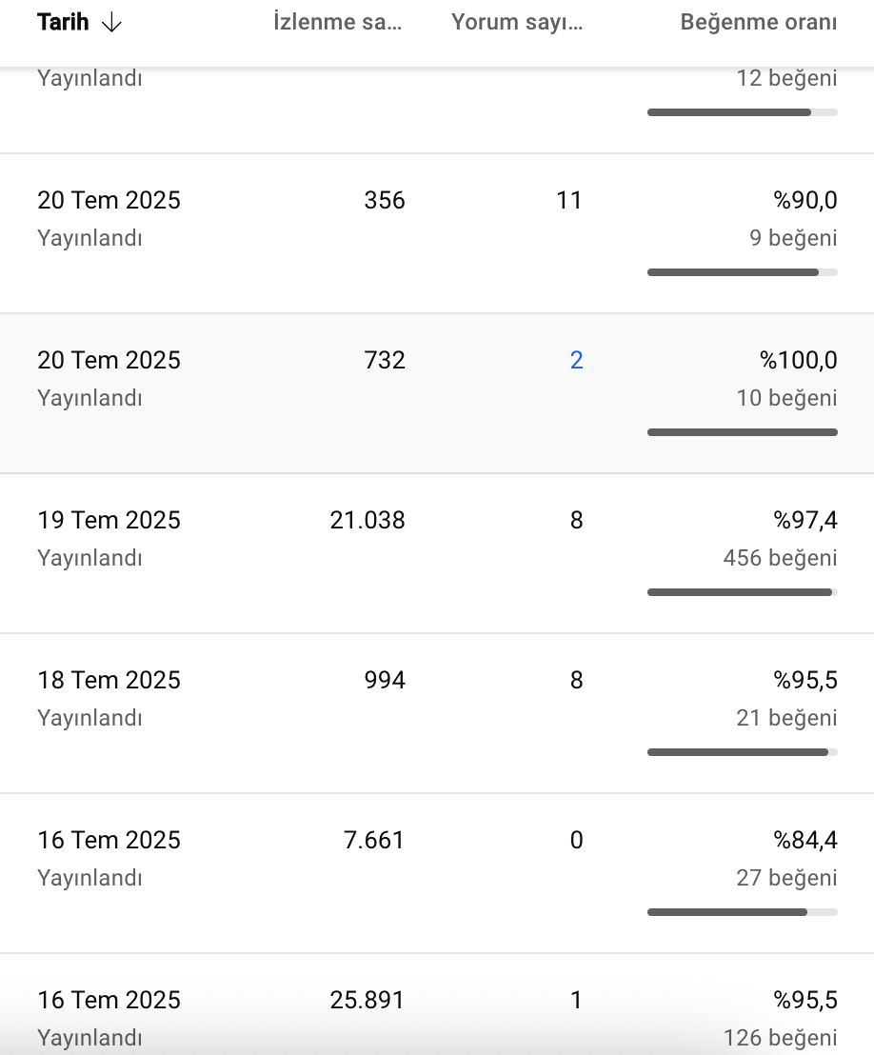Click the 11 comments count
This screenshot has width=874, height=1055.
(568, 200)
